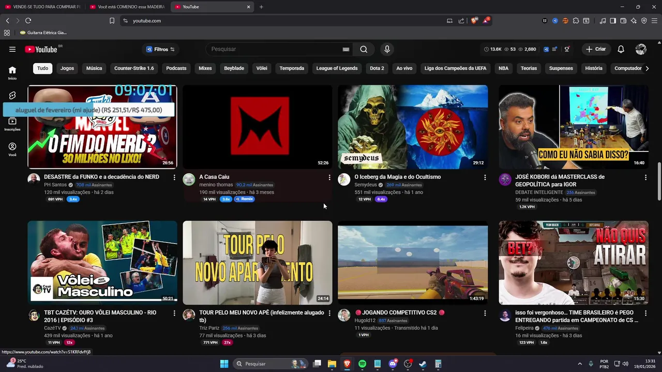Open the Guitarra Elétrica bookmark
The height and width of the screenshot is (372, 662).
[x=43, y=33]
